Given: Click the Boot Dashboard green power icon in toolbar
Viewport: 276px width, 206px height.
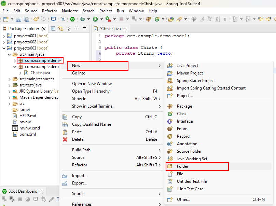Looking at the screenshot, I should tap(72, 19).
